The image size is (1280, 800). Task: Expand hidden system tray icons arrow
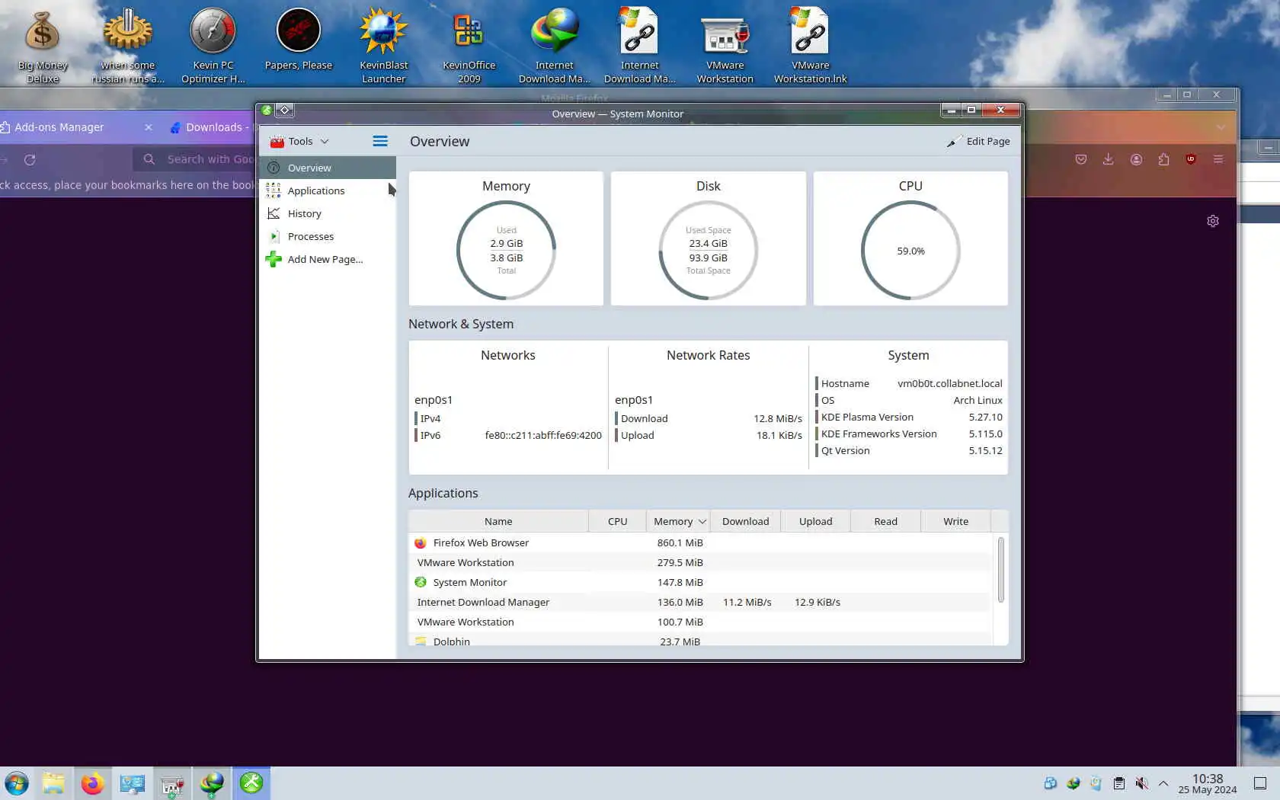coord(1163,783)
